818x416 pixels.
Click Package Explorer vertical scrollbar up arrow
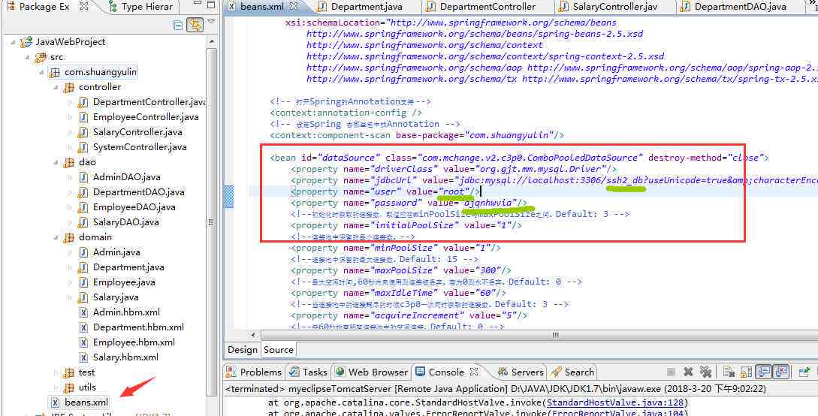coord(211,41)
